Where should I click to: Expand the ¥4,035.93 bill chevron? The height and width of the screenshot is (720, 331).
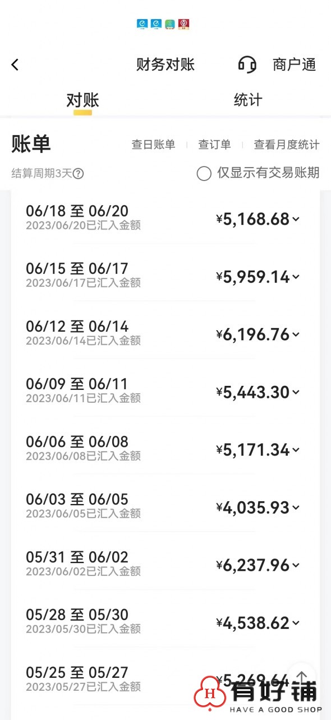(x=296, y=508)
